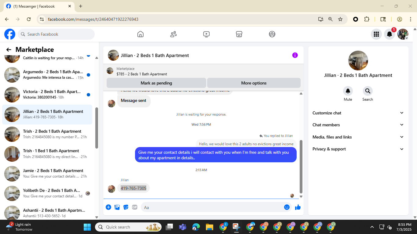Click the conversation list scrollbar
The width and height of the screenshot is (417, 234).
[x=97, y=128]
